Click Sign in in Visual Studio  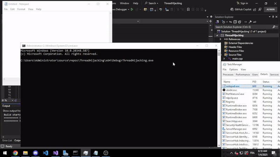[242, 3]
